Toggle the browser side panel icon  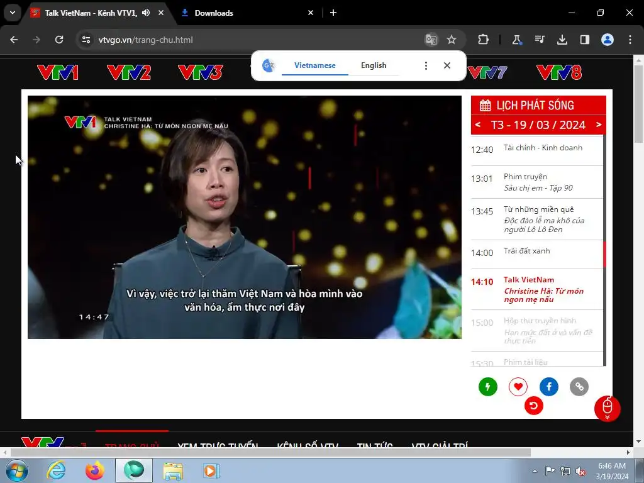tap(584, 40)
